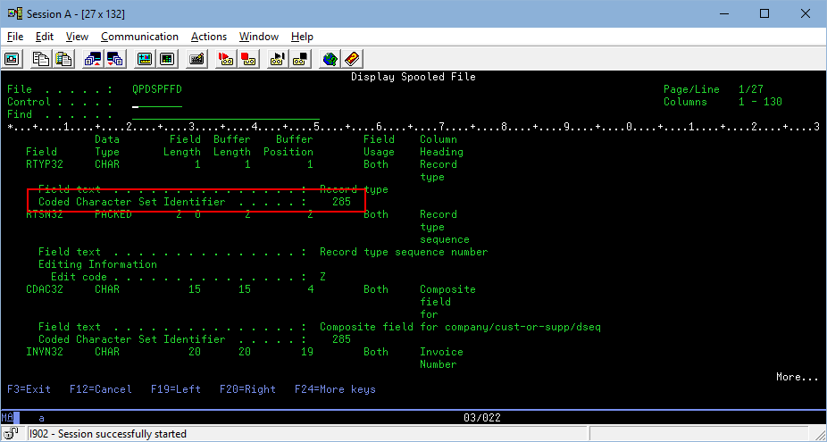Click the Session A title bar icon
The width and height of the screenshot is (827, 442).
(x=15, y=13)
